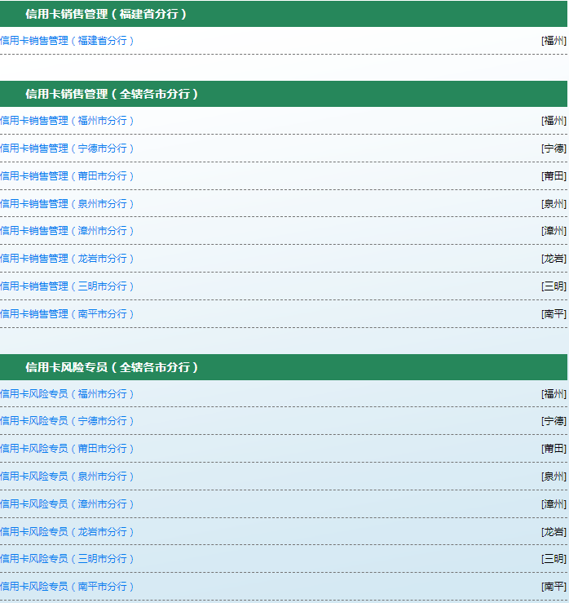View 信用卡风险专员（莆田市分行）link

coord(67,449)
